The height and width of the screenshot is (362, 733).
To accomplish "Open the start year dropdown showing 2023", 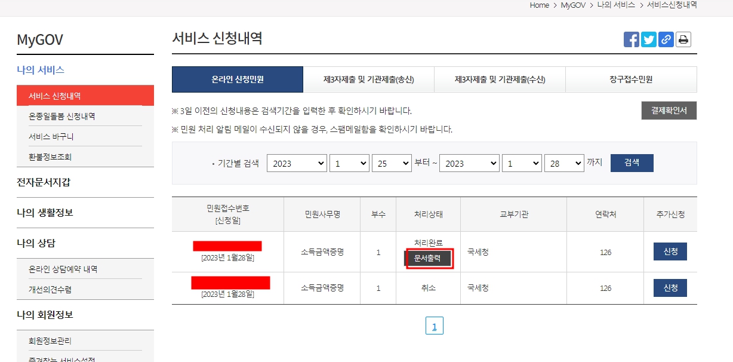I will click(297, 162).
